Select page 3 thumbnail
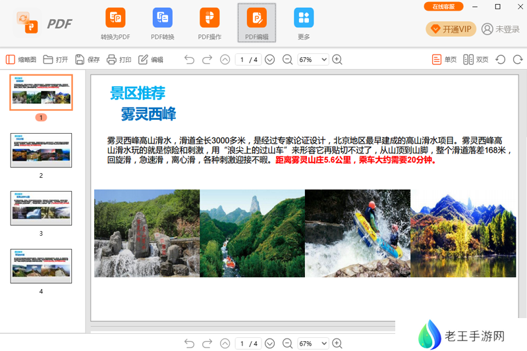 click(x=41, y=208)
